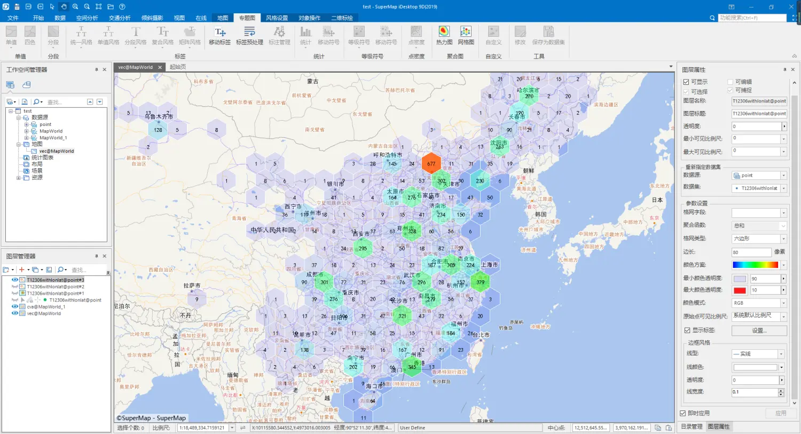This screenshot has height=434, width=801.
Task: Click the 设置... label settings button
Action: click(x=759, y=330)
